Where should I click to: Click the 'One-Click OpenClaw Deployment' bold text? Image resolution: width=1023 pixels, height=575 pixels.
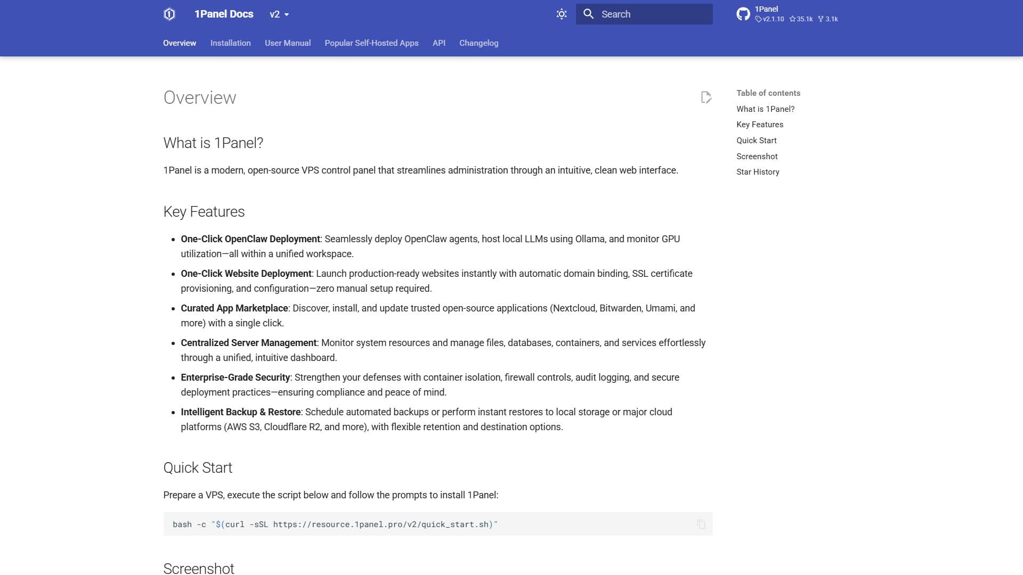pos(250,239)
